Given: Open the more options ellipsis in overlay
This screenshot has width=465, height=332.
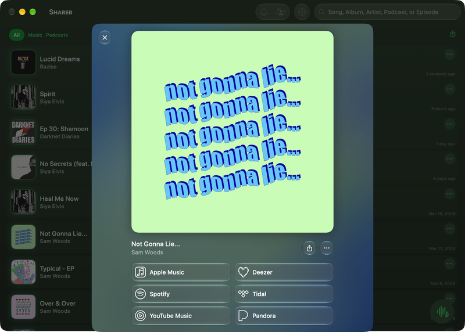Looking at the screenshot, I should click(327, 248).
